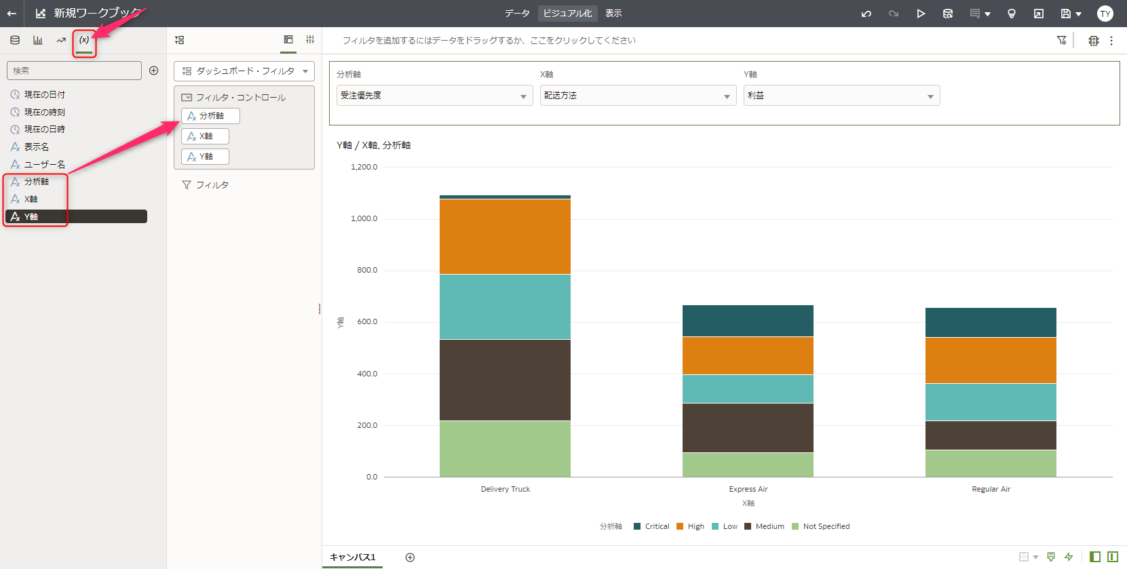Click the export icon in header
Viewport: 1127px width, 569px height.
[x=1039, y=14]
